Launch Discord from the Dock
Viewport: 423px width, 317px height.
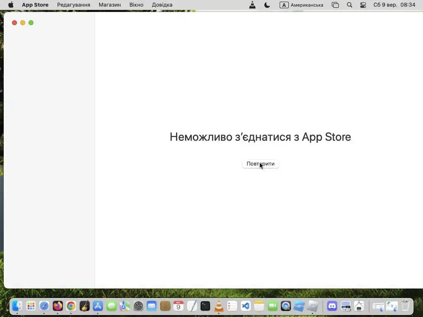332,306
